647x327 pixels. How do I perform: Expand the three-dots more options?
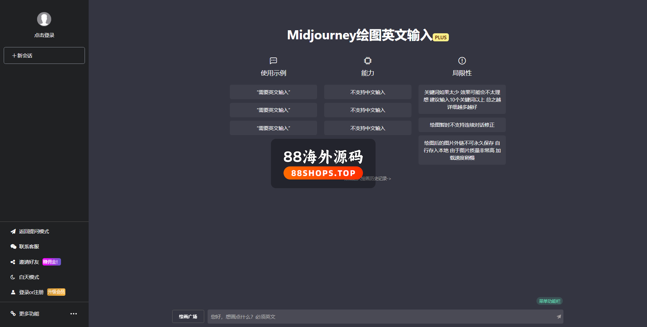pos(73,314)
